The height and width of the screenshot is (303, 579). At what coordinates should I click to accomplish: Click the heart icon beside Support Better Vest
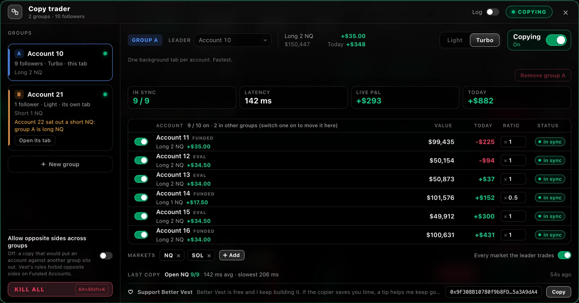131,292
